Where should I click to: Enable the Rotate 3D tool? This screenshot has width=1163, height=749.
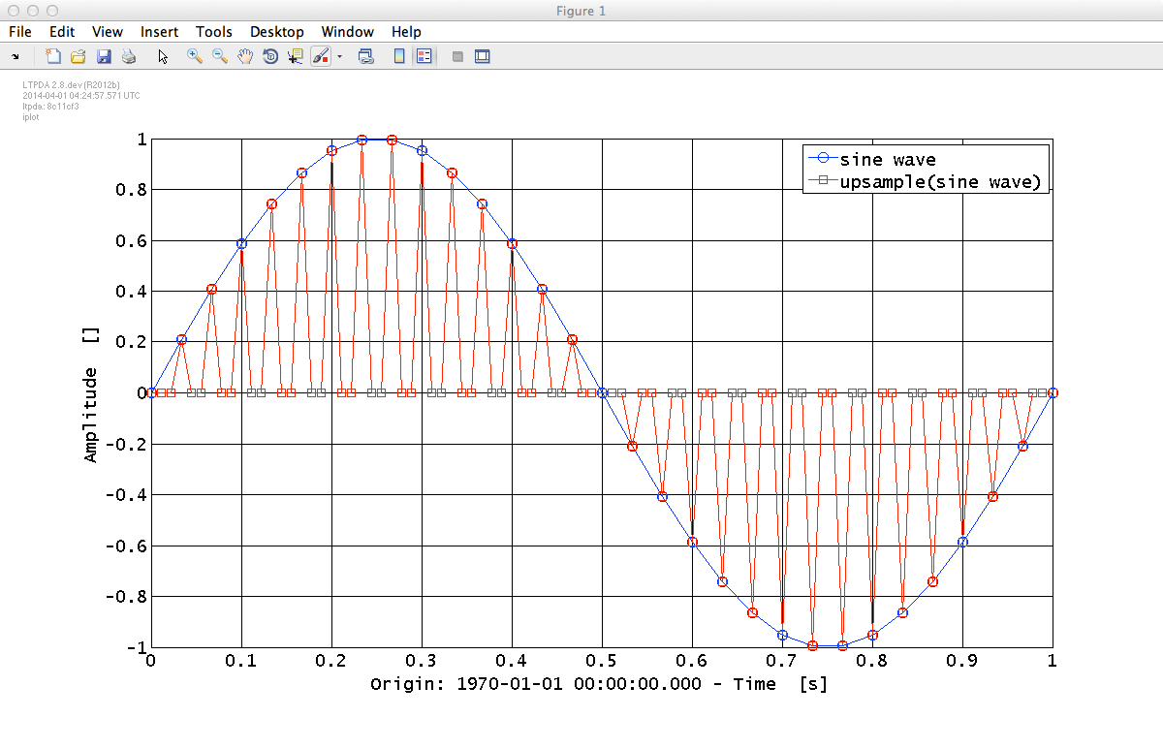tap(270, 56)
